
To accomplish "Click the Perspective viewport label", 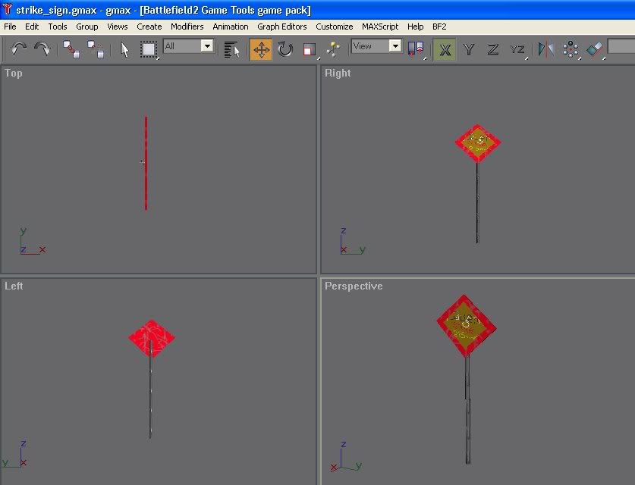I will [x=354, y=286].
